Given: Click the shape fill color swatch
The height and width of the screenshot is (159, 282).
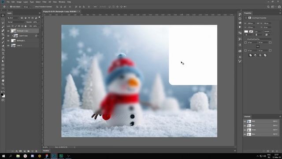Looking at the screenshot, I should (x=246, y=31).
